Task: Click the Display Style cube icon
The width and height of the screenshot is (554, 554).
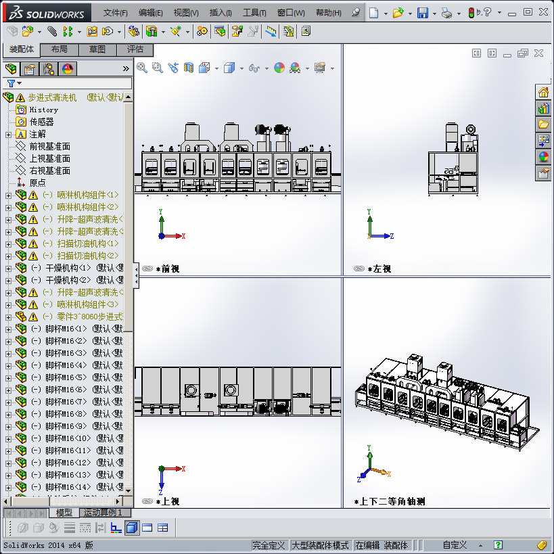Action: (x=229, y=68)
